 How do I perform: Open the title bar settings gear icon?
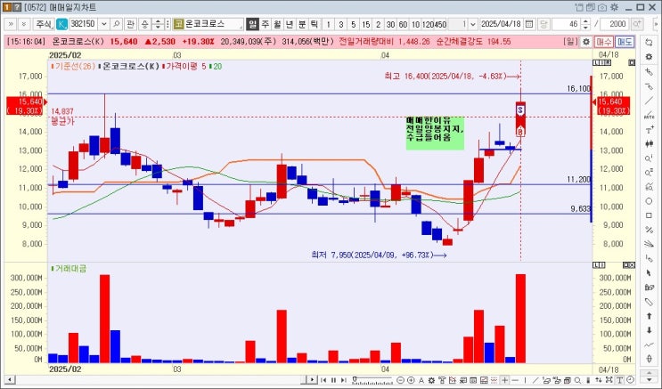pos(614,7)
